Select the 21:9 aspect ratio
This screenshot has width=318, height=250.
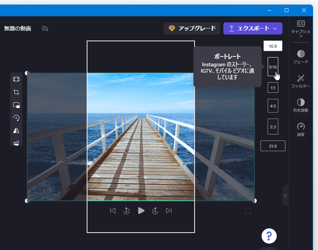[273, 146]
